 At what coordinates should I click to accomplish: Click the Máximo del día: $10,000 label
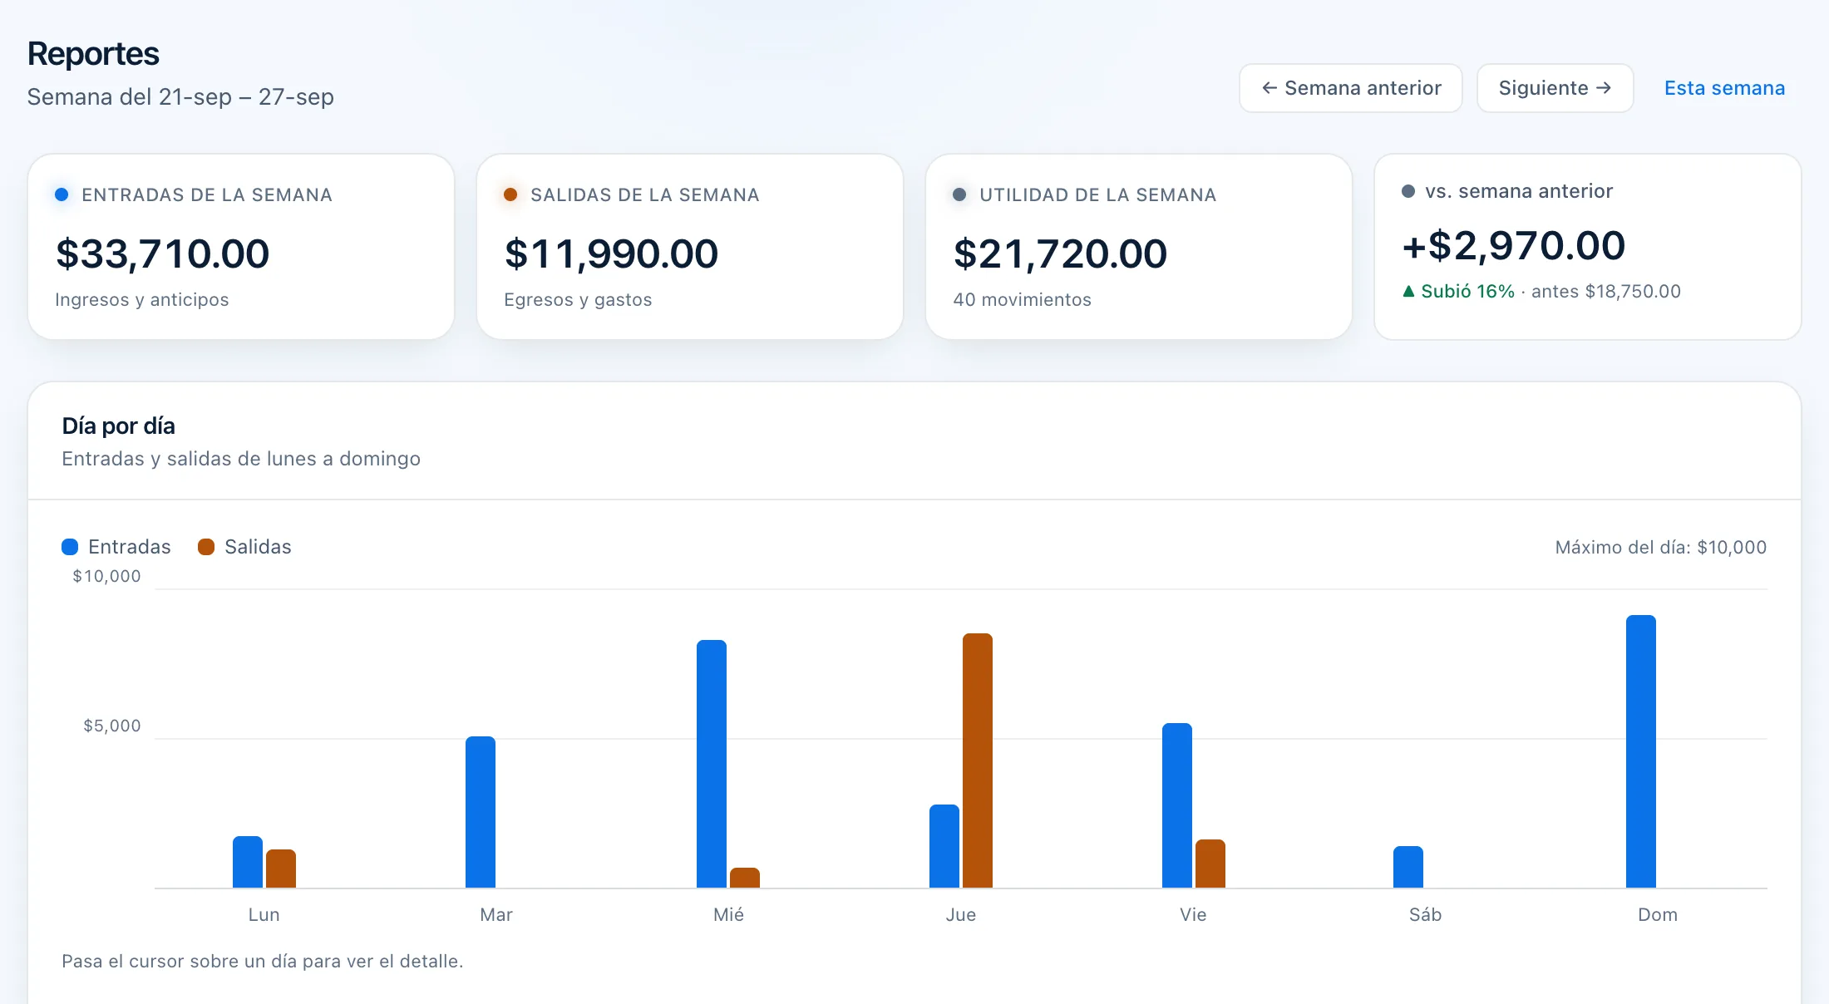click(x=1661, y=548)
